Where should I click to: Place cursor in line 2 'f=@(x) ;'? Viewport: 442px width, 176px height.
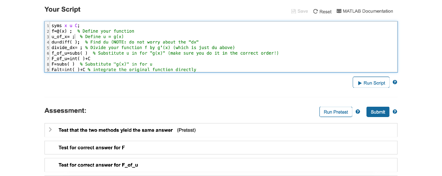61,31
